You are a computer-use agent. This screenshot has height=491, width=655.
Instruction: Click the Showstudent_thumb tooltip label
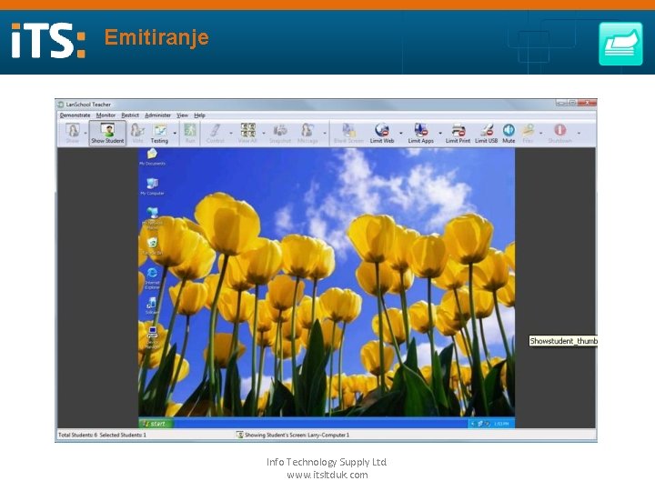tap(563, 341)
